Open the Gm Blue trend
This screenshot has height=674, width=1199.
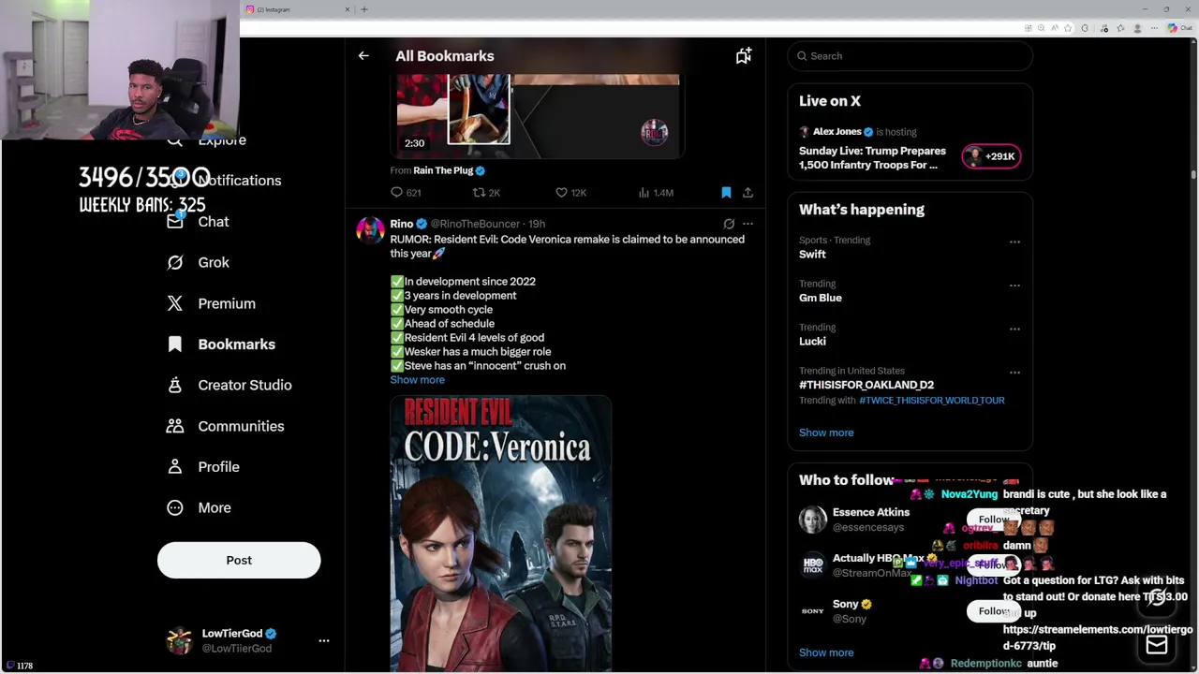[x=821, y=298]
